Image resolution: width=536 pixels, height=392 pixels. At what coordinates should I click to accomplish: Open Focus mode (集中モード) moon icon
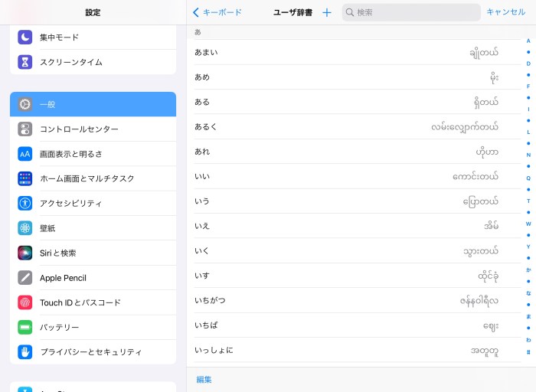pyautogui.click(x=25, y=38)
